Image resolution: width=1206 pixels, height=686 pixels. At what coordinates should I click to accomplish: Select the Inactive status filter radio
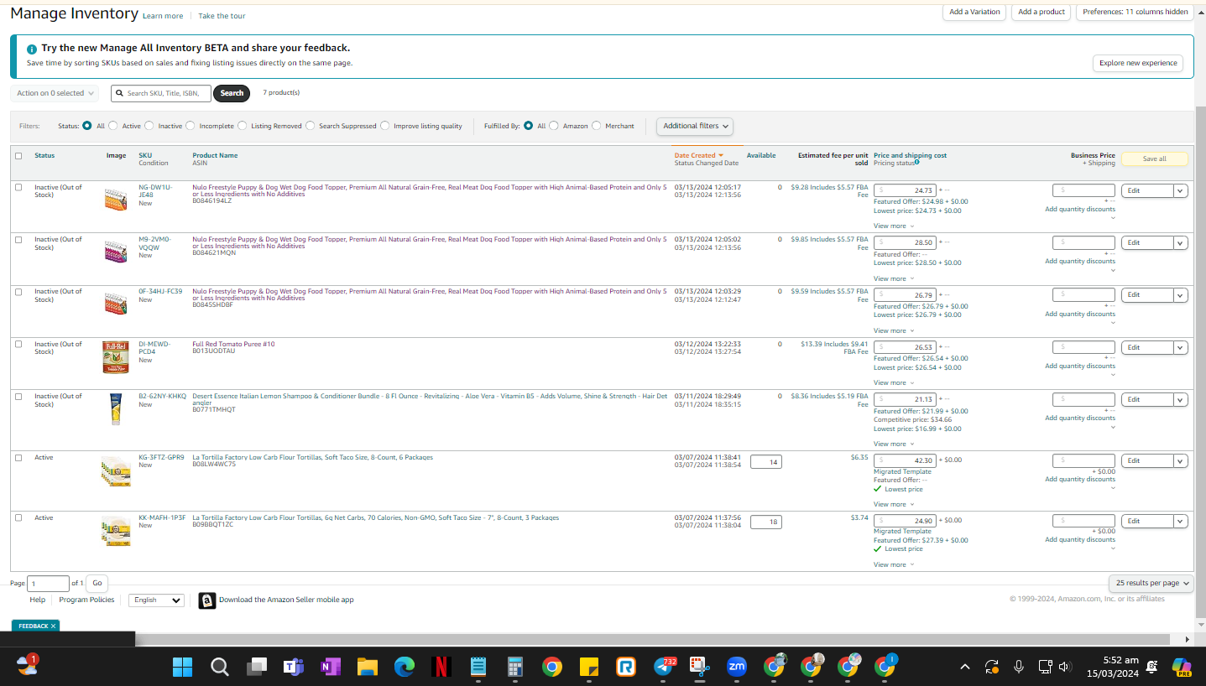[149, 126]
